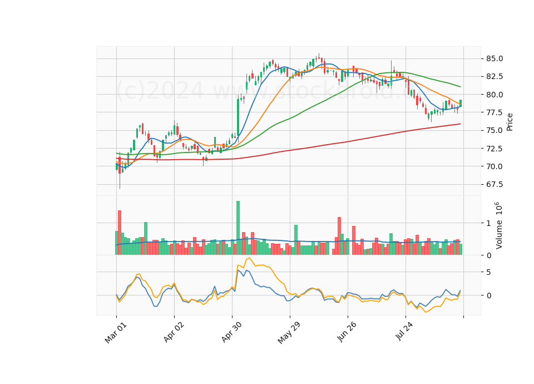Click the Jul 24 date label

pos(404,331)
